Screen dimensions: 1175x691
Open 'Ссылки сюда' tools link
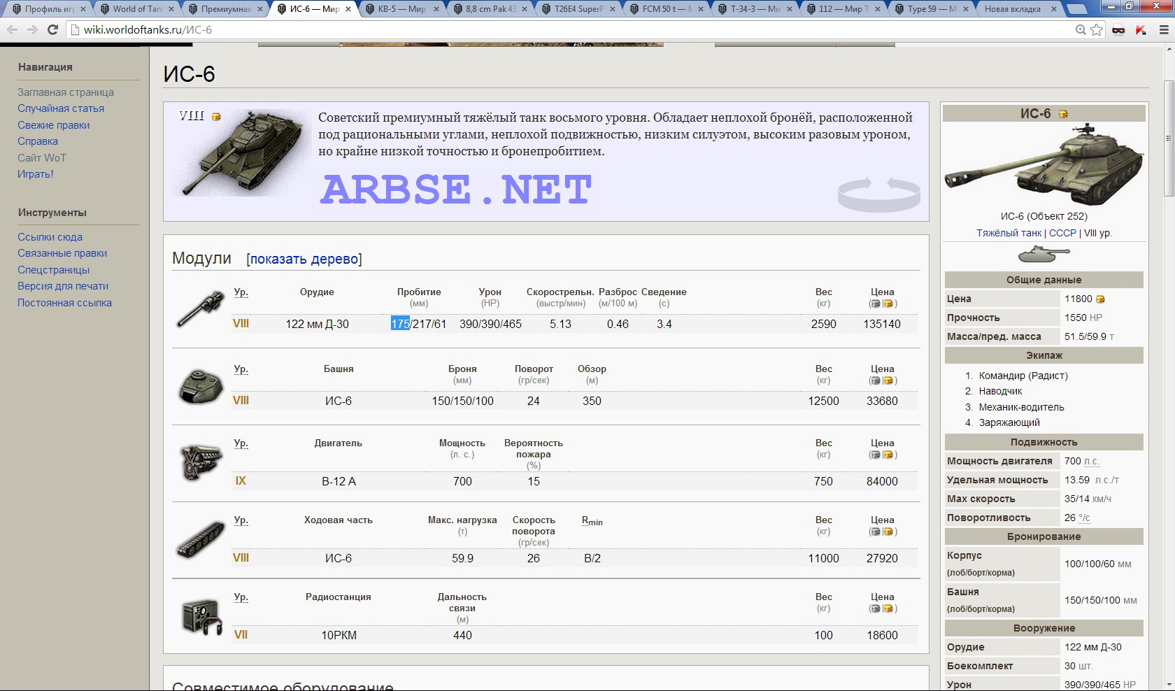tap(50, 237)
